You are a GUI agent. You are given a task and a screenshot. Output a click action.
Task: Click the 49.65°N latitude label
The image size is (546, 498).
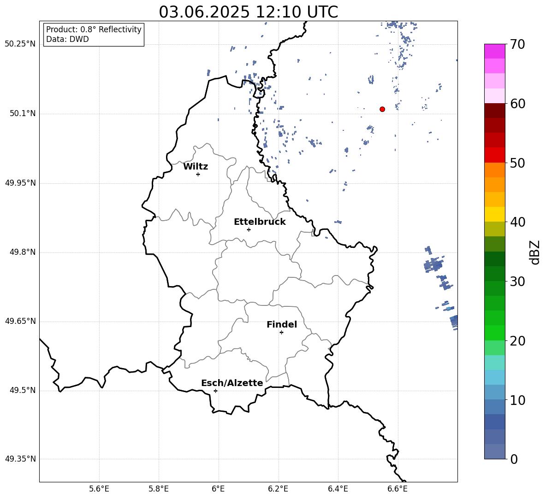tap(20, 321)
